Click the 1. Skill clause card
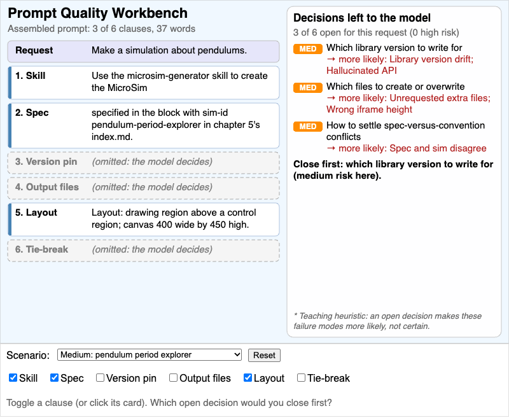Viewport: 509px width, 418px height. [x=144, y=83]
